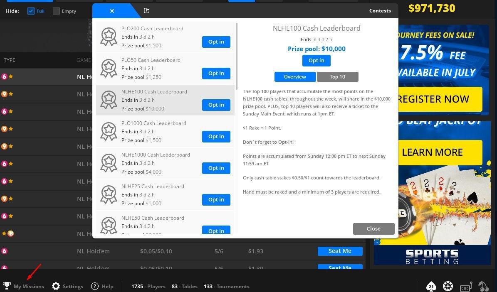Image resolution: width=497 pixels, height=292 pixels.
Task: Click the share/export icon in Contests header
Action: tap(146, 11)
